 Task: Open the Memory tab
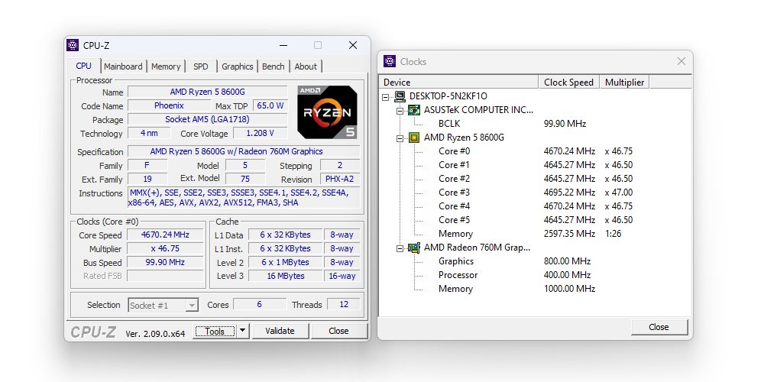coord(166,66)
